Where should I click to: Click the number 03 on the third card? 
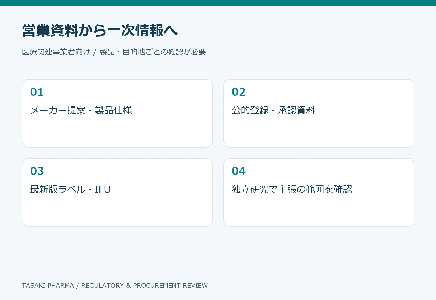tap(37, 171)
